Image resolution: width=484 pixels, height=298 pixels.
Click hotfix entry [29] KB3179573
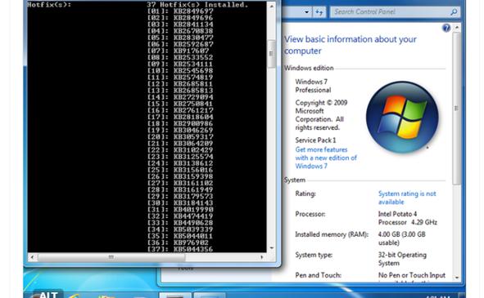[180, 197]
